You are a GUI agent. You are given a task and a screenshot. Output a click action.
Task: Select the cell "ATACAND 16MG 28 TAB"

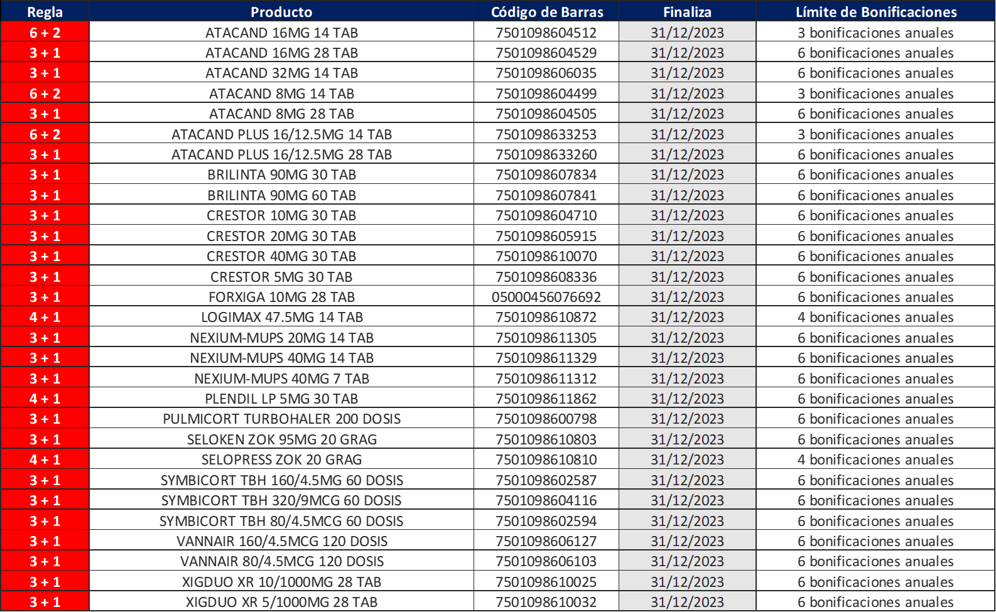(x=281, y=53)
